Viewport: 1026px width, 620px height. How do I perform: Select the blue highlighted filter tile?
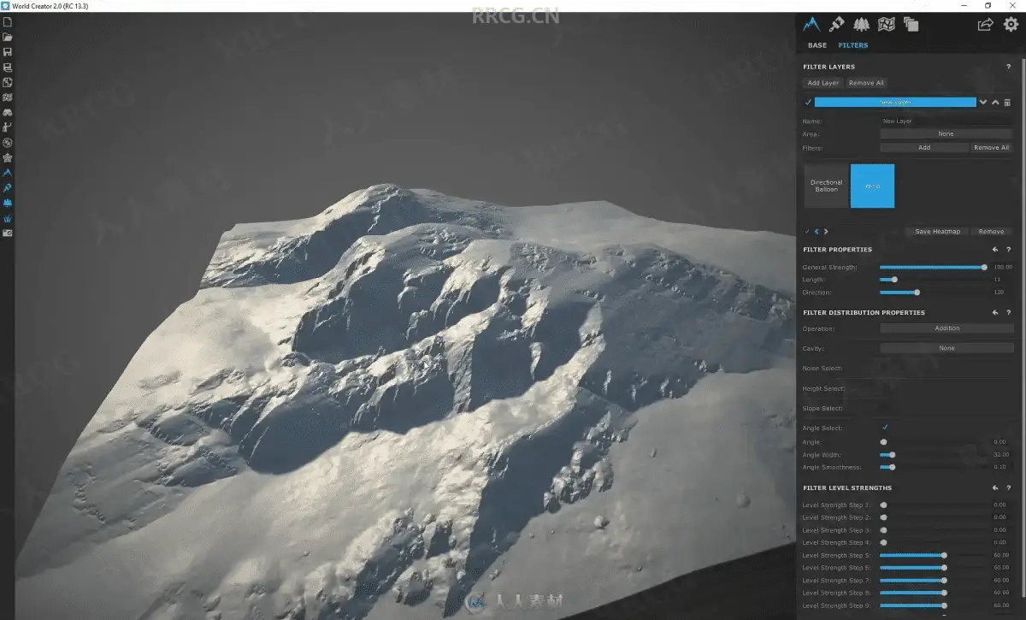[x=872, y=186]
